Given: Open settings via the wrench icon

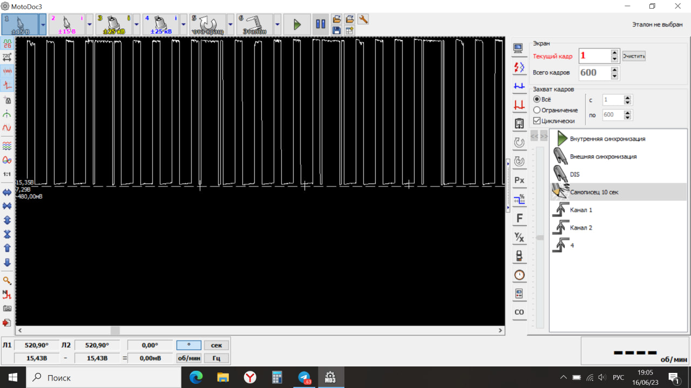Looking at the screenshot, I should coord(363,19).
